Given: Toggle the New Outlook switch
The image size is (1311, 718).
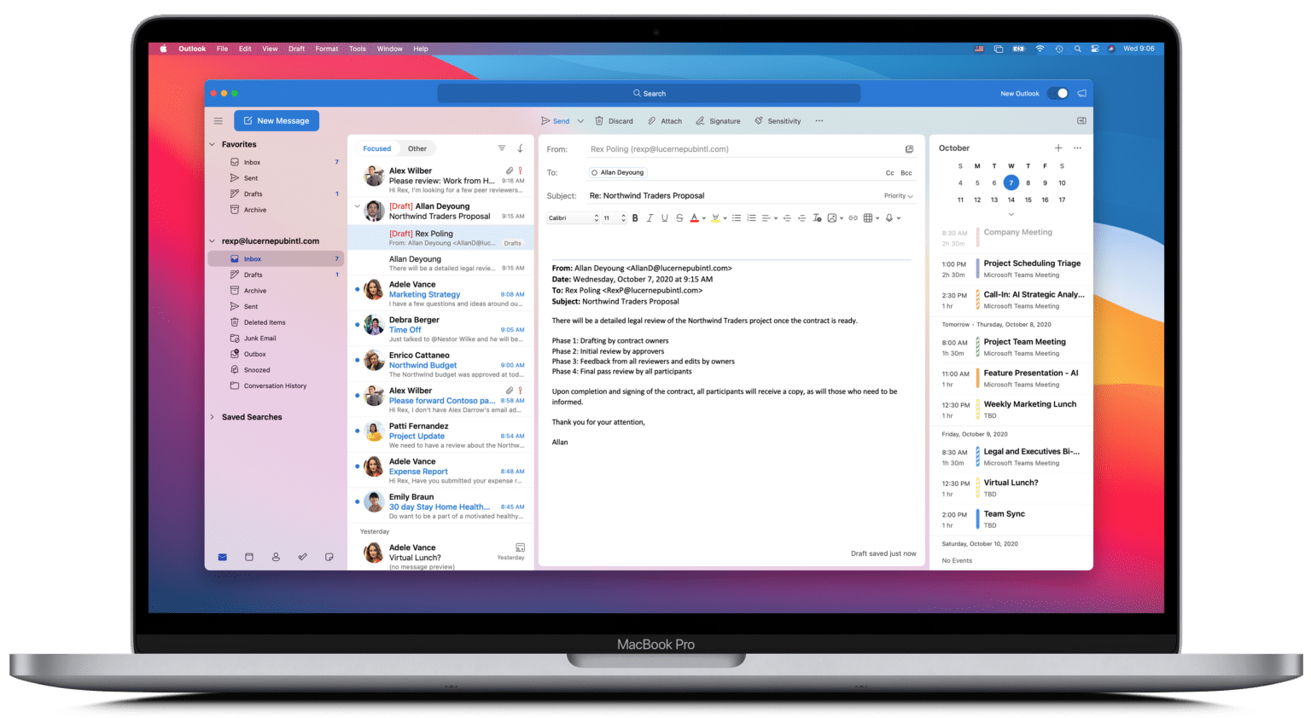Looking at the screenshot, I should click(x=1058, y=94).
